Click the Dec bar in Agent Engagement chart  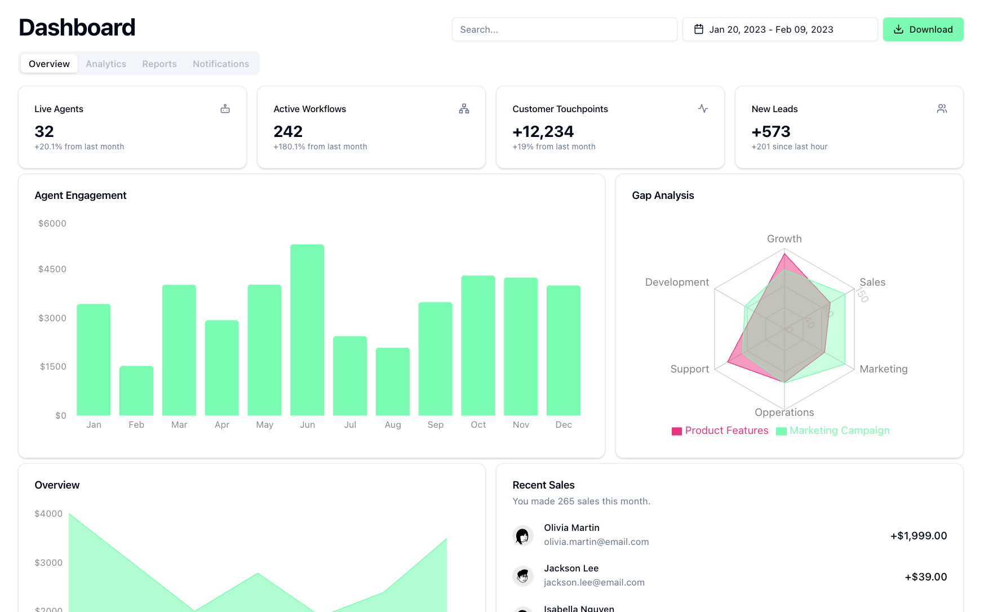564,351
